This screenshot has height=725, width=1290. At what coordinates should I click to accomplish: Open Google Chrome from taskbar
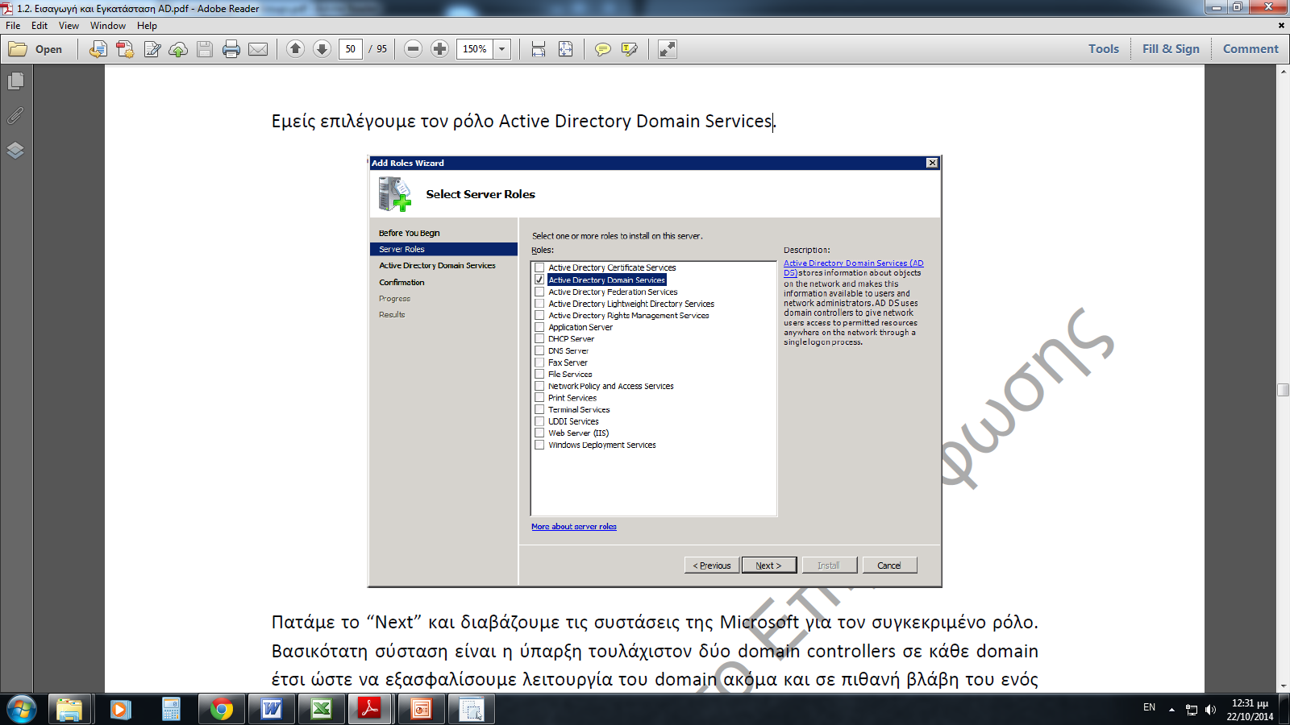coord(222,710)
